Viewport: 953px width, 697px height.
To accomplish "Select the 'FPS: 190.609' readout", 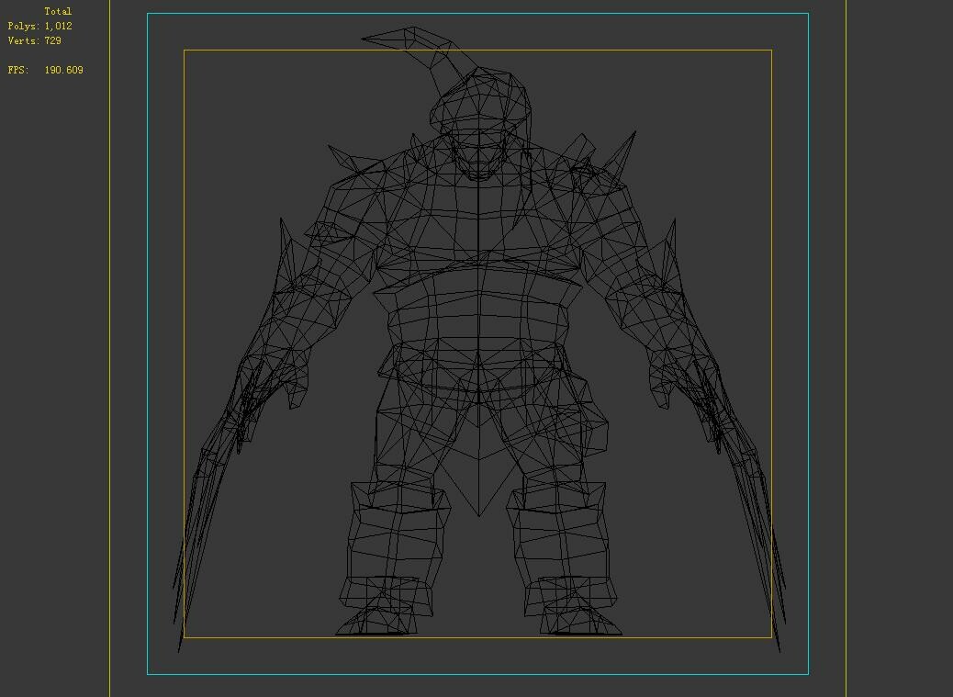I will coord(46,70).
